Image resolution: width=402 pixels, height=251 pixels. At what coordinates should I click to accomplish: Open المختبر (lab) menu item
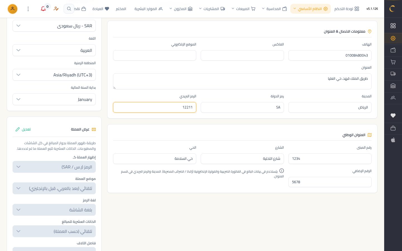pos(121,9)
